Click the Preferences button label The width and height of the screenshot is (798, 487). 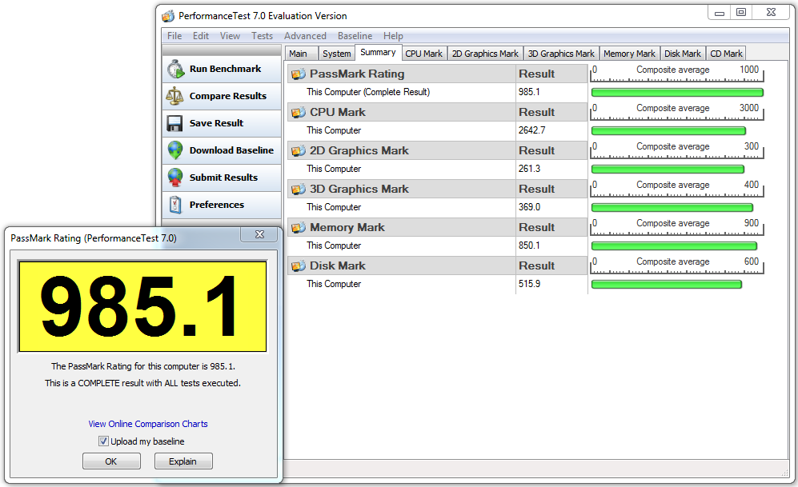tap(217, 205)
